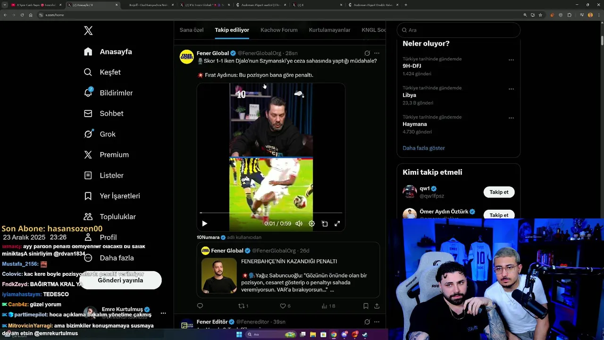Open Listeler in the sidebar
The height and width of the screenshot is (340, 604).
(x=103, y=175)
